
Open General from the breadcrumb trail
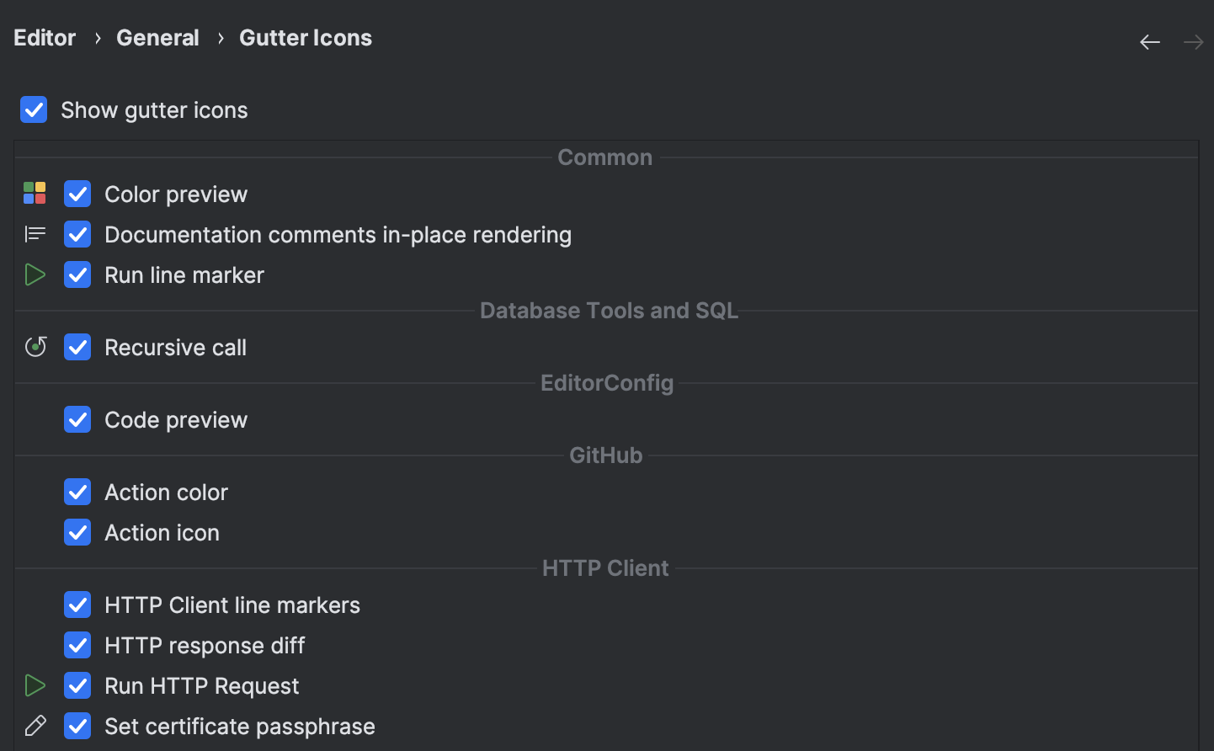coord(157,37)
